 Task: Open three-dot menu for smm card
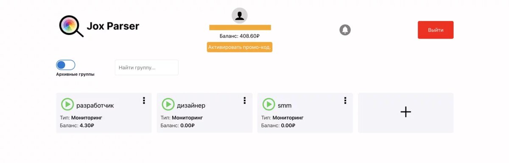[x=345, y=100]
